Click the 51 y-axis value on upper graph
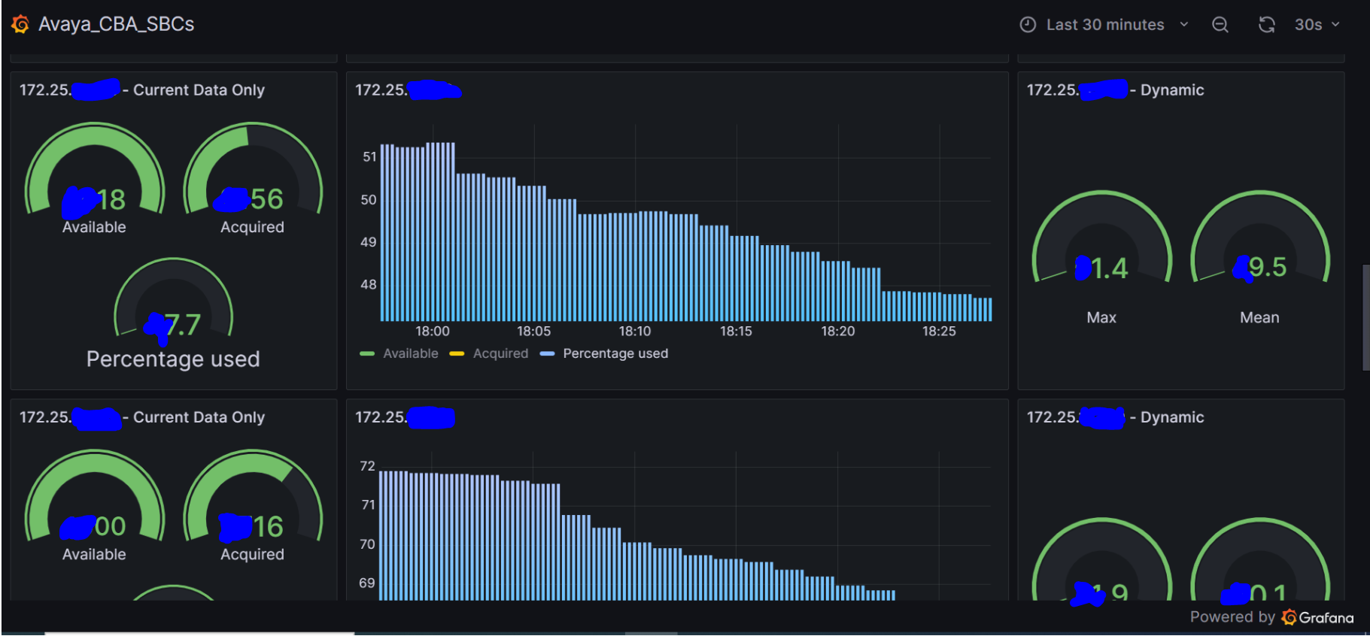 [x=369, y=157]
